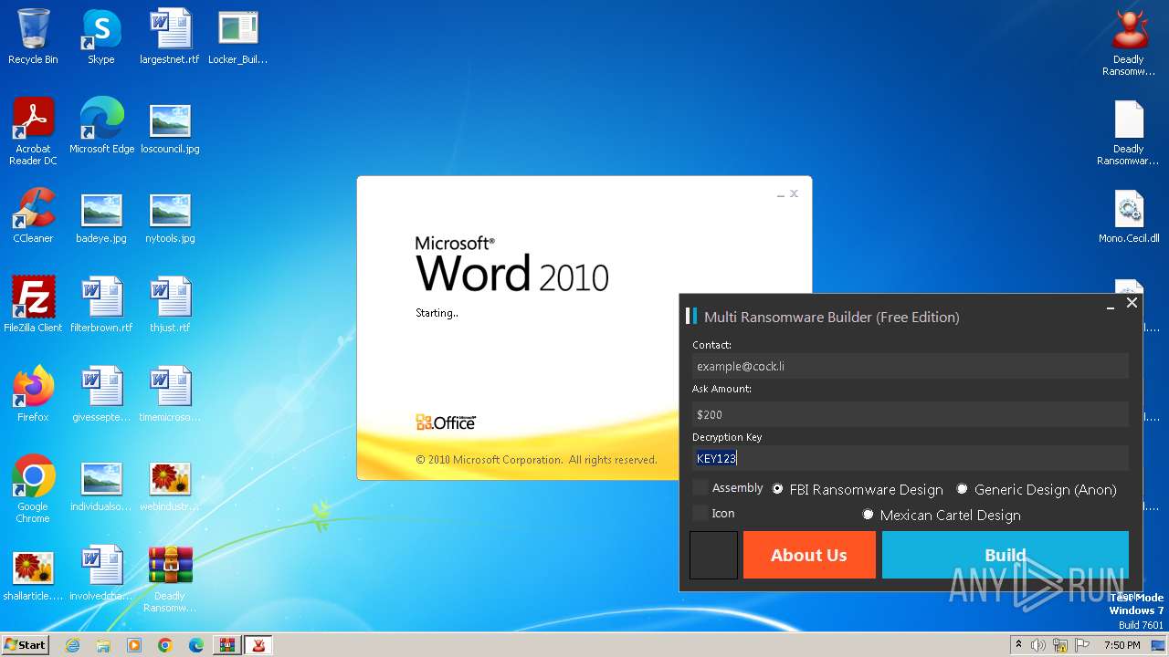Open the Microsoft Edge desktop shortcut

pyautogui.click(x=101, y=126)
